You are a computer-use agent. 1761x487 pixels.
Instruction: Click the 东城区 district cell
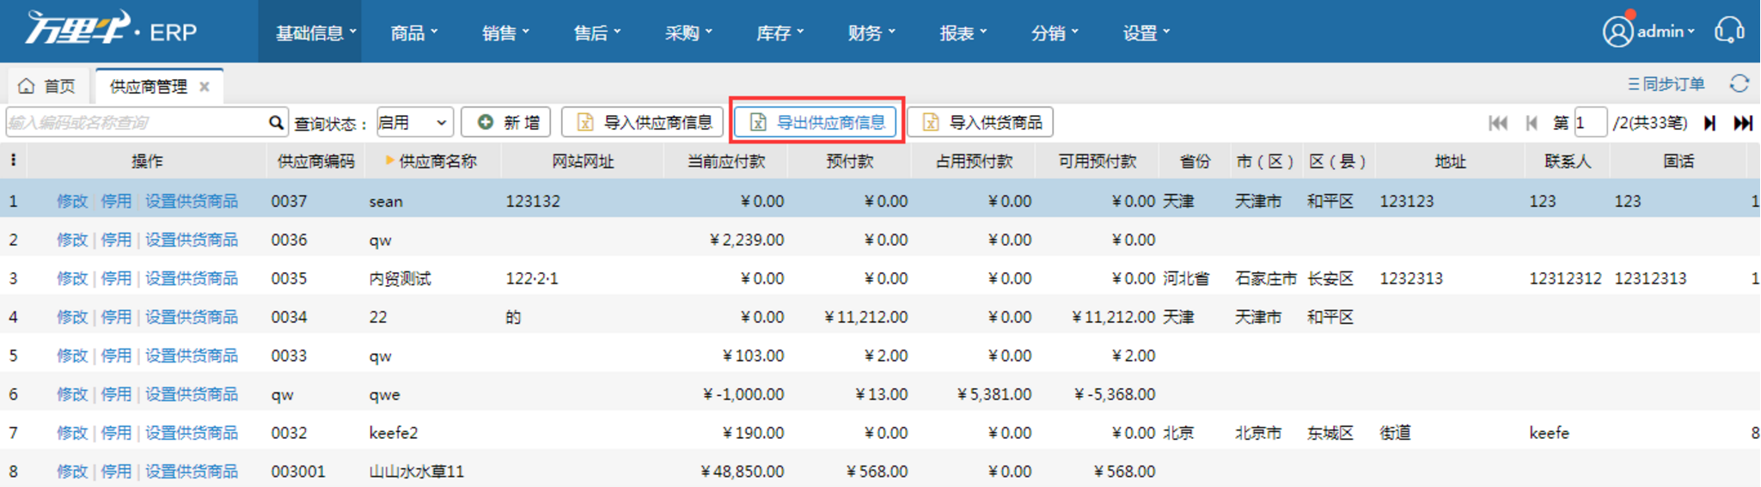tap(1330, 433)
